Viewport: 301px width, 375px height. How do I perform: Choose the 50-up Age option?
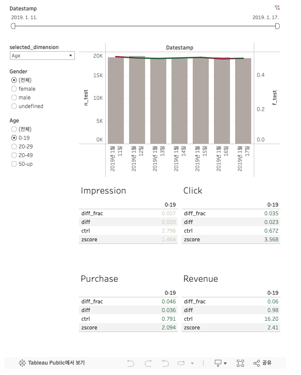point(14,164)
